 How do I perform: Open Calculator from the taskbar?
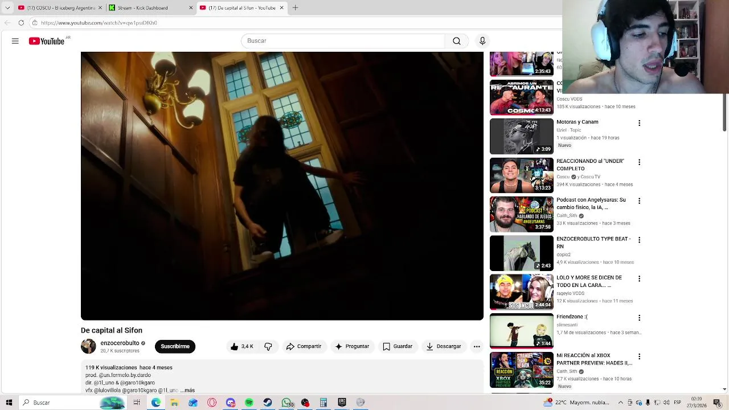[323, 403]
